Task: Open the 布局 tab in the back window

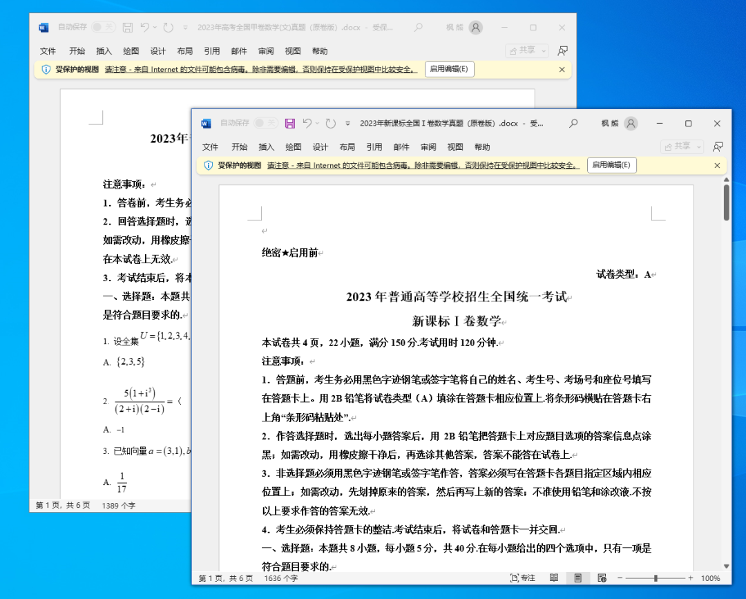Action: 185,51
